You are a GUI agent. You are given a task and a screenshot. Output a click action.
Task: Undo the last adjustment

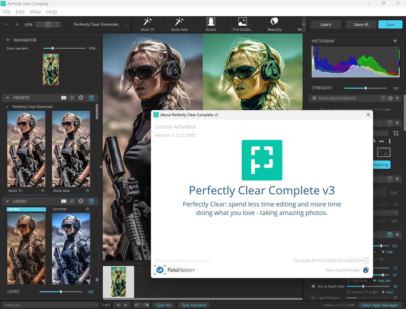tap(137, 305)
